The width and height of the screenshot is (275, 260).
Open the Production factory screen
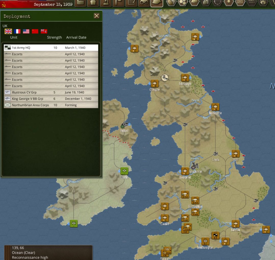(x=80, y=3)
